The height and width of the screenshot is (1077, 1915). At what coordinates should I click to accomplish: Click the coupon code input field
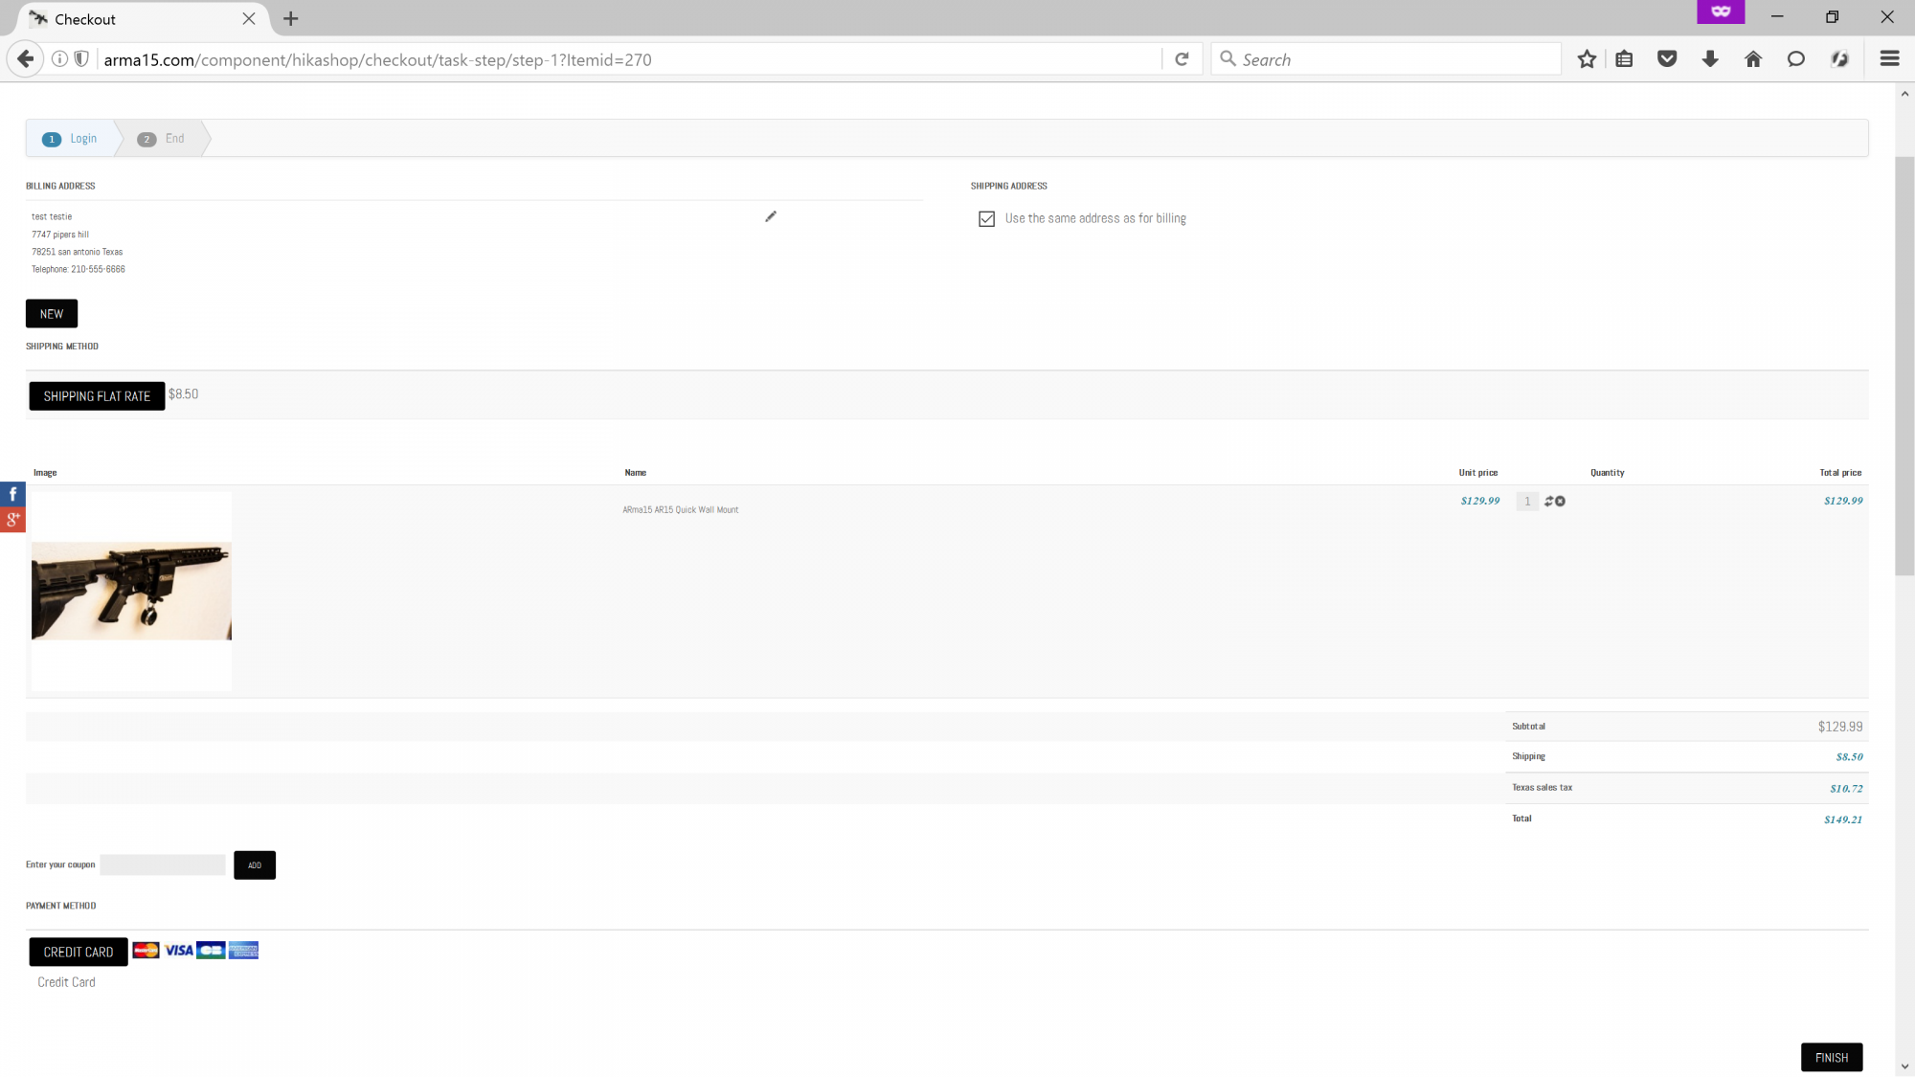[x=163, y=865]
